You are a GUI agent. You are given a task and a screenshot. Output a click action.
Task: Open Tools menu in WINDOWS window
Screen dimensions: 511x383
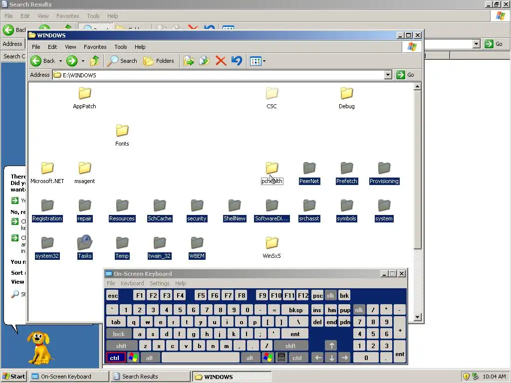click(121, 47)
